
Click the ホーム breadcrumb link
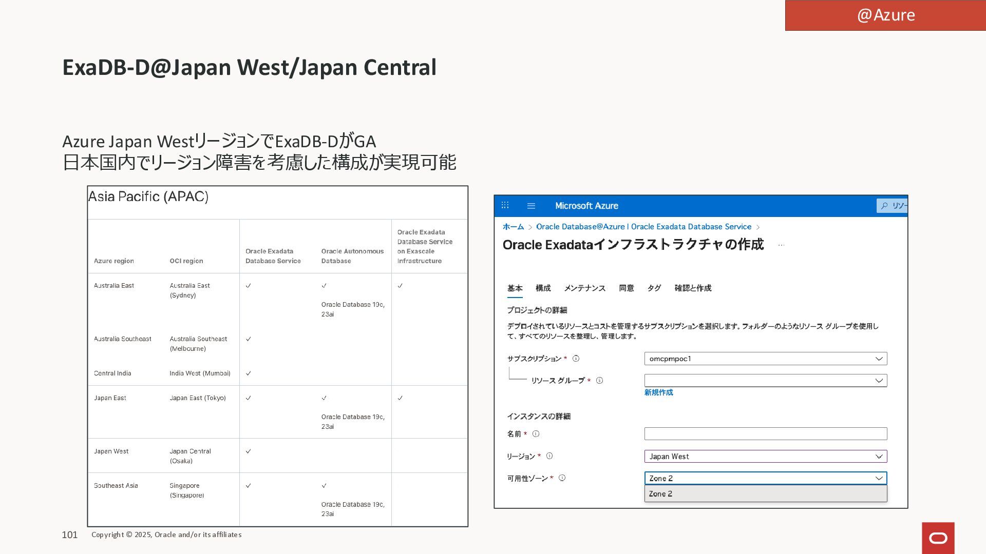coord(513,227)
